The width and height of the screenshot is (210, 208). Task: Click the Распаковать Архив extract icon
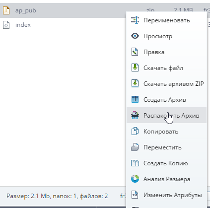tap(135, 115)
